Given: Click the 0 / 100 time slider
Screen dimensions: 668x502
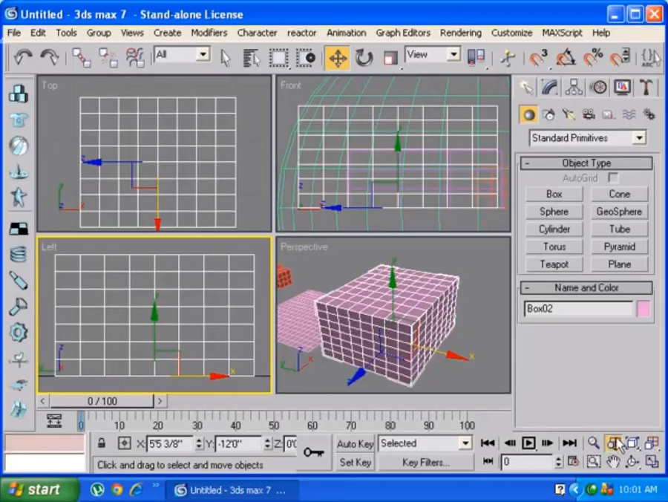Looking at the screenshot, I should 102,401.
